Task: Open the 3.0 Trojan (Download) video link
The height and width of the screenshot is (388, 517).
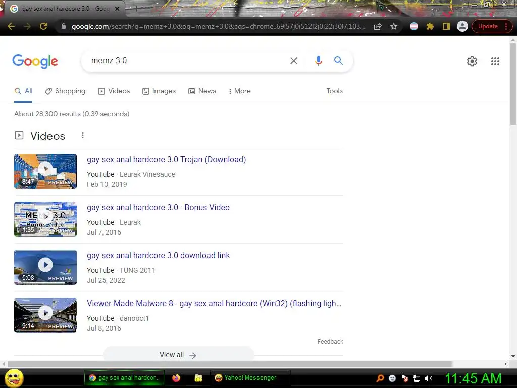Action: tap(166, 159)
